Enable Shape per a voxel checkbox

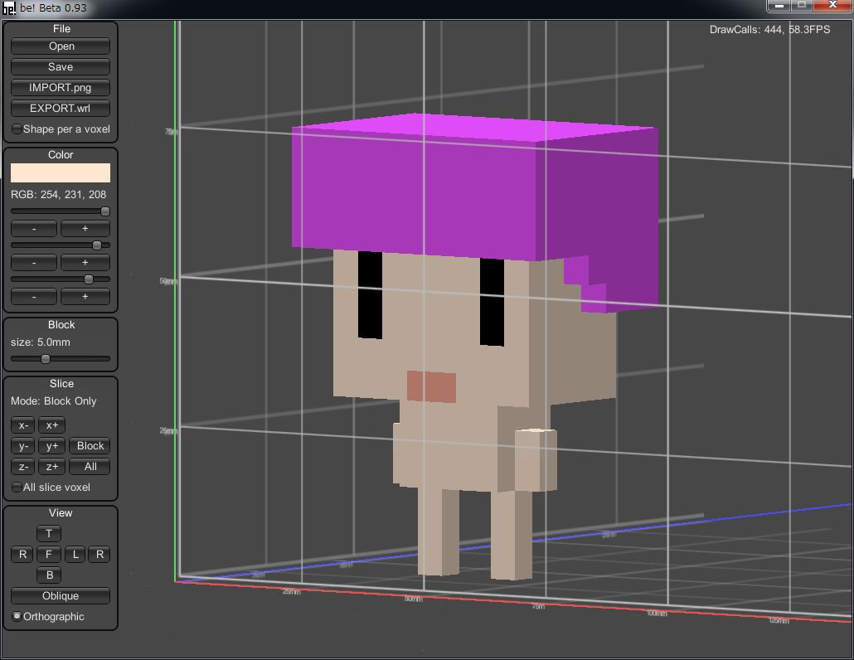coord(17,129)
